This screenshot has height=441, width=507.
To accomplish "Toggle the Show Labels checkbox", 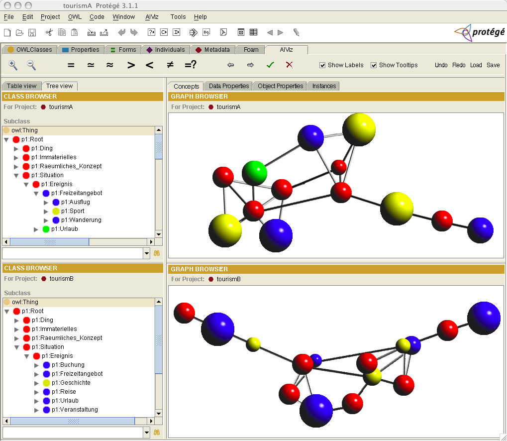I will pyautogui.click(x=322, y=65).
